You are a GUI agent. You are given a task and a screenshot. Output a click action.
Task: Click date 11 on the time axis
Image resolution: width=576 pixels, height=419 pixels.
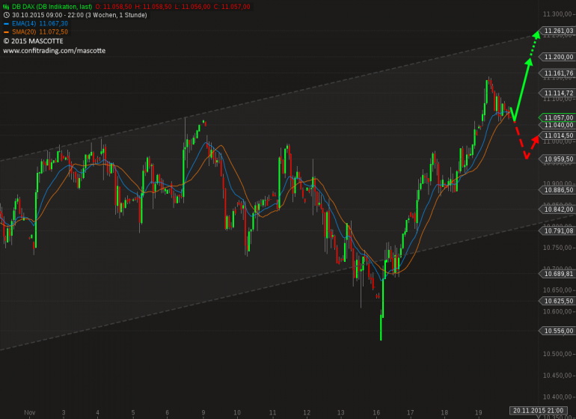point(272,412)
